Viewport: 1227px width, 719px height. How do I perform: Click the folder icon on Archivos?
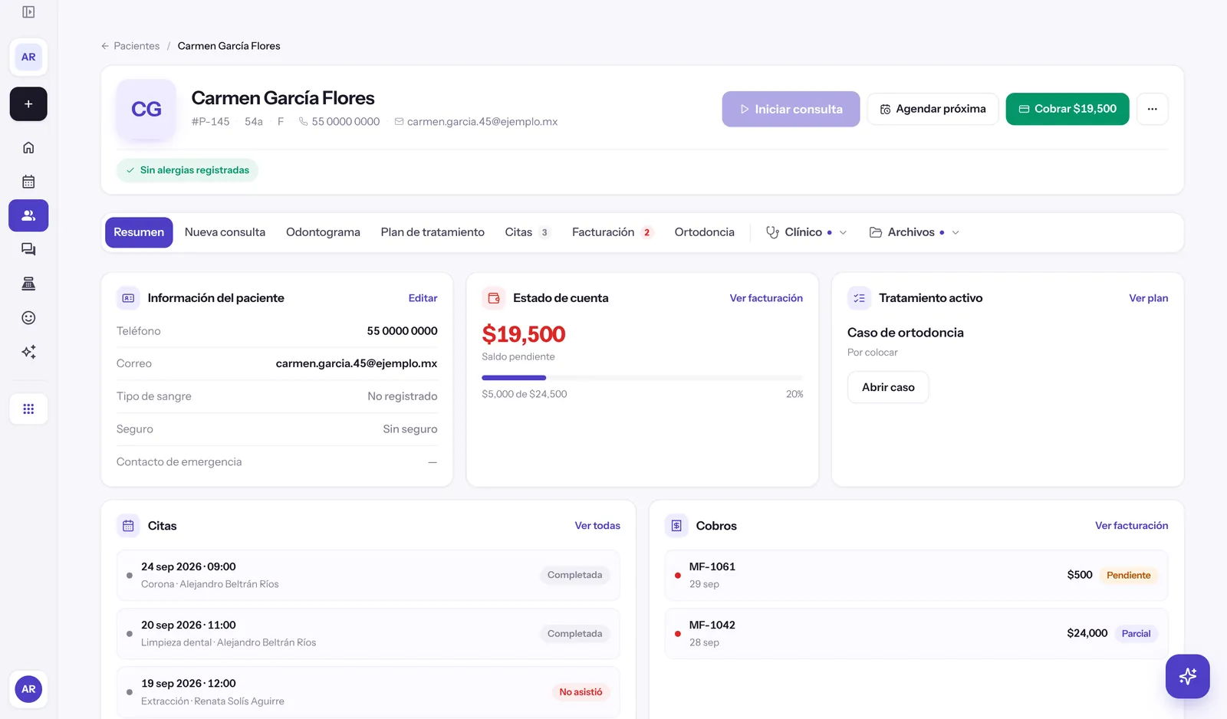coord(875,232)
